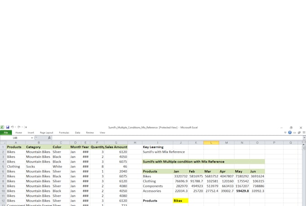Click the 'Category' header cell

point(39,147)
